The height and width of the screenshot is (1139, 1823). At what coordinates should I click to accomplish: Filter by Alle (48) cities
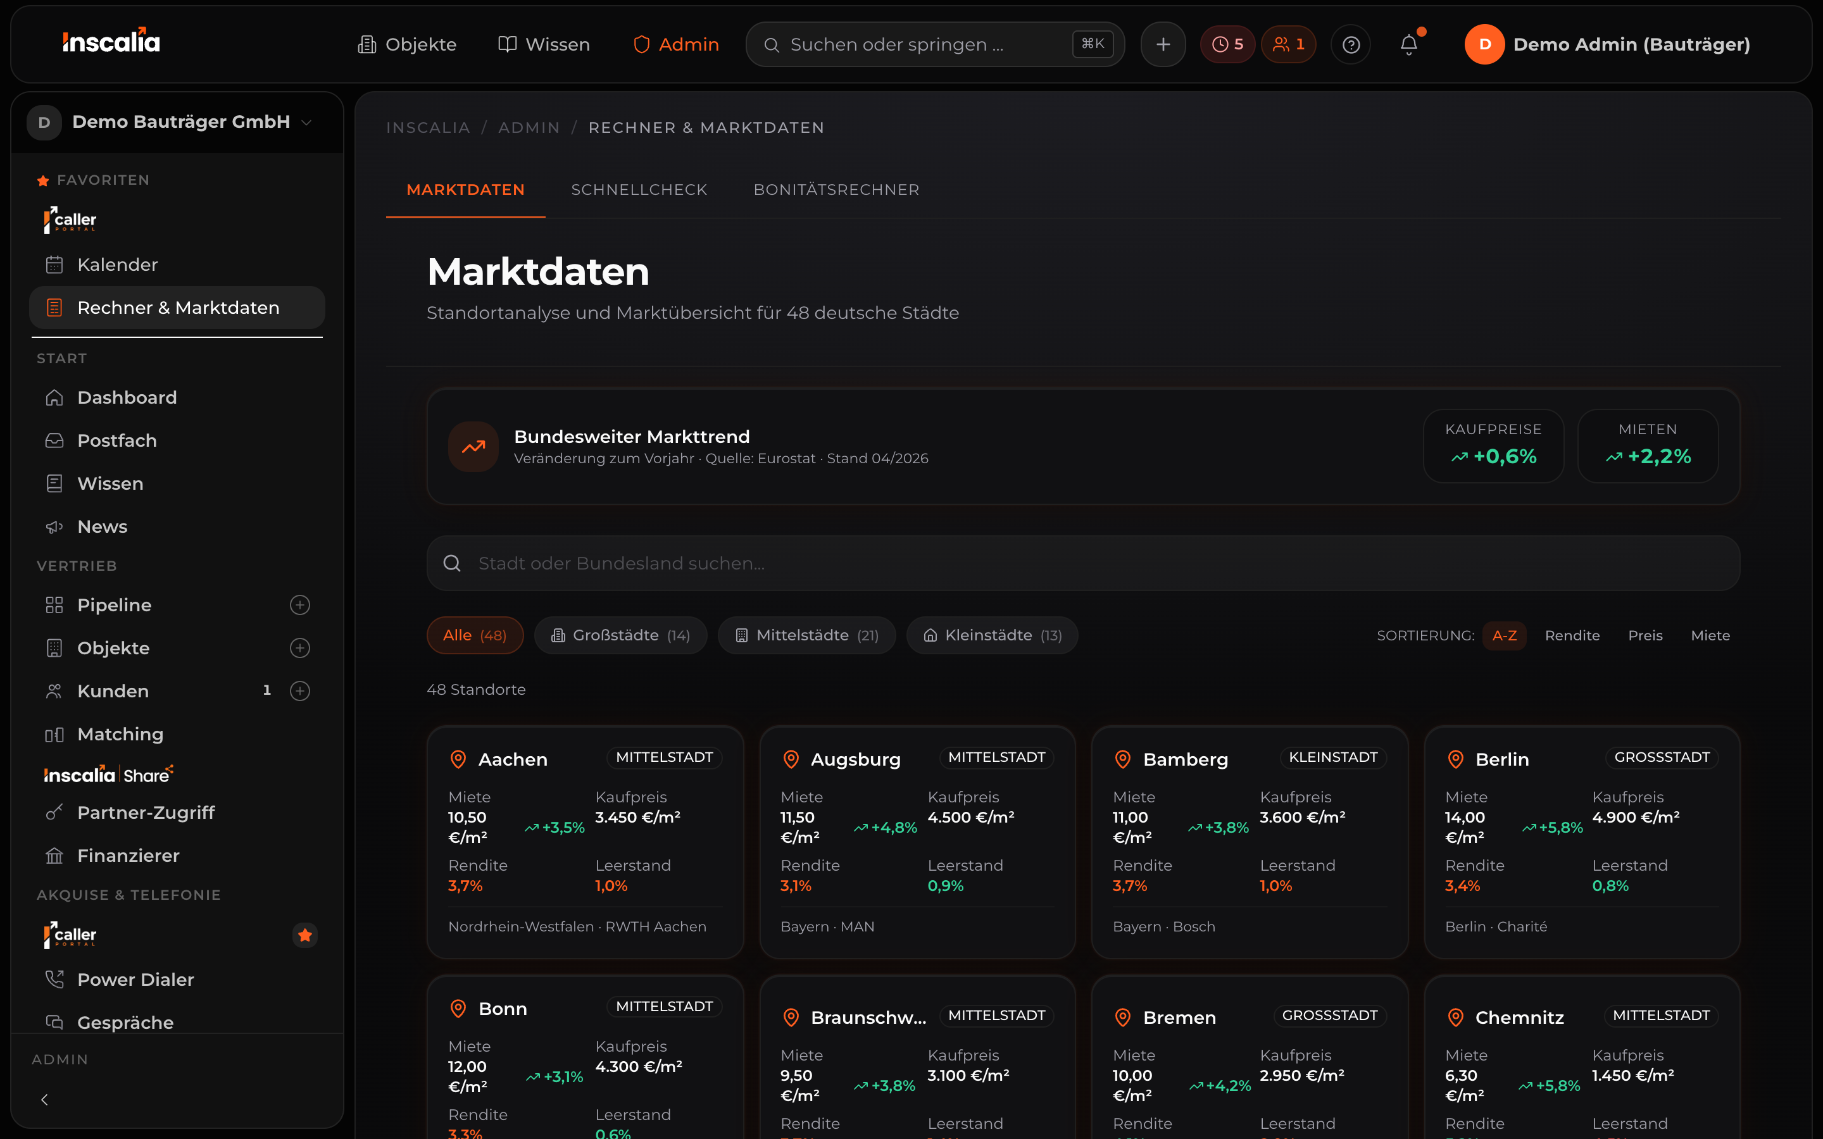pyautogui.click(x=475, y=635)
